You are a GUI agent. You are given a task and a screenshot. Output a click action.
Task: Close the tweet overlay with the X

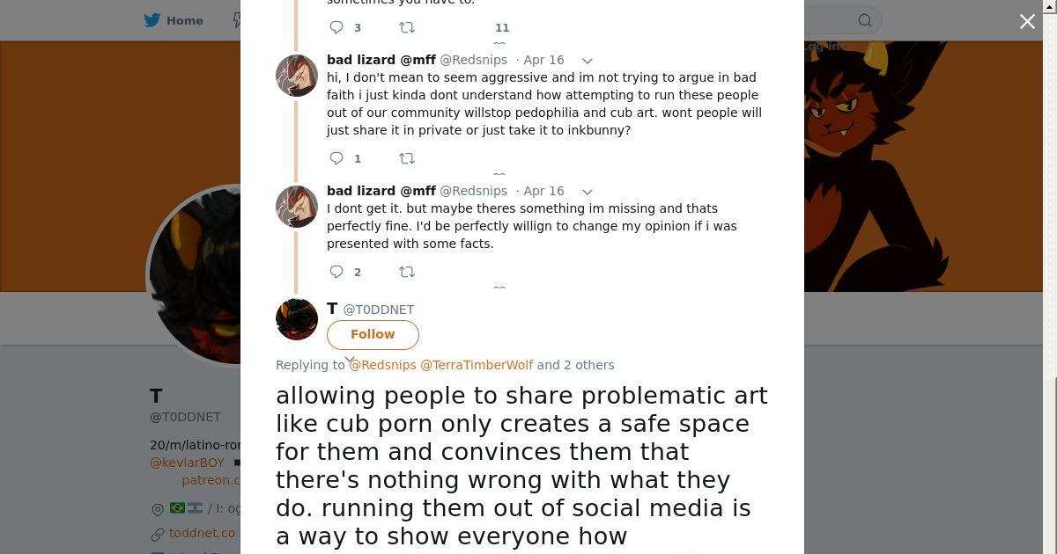click(1027, 21)
